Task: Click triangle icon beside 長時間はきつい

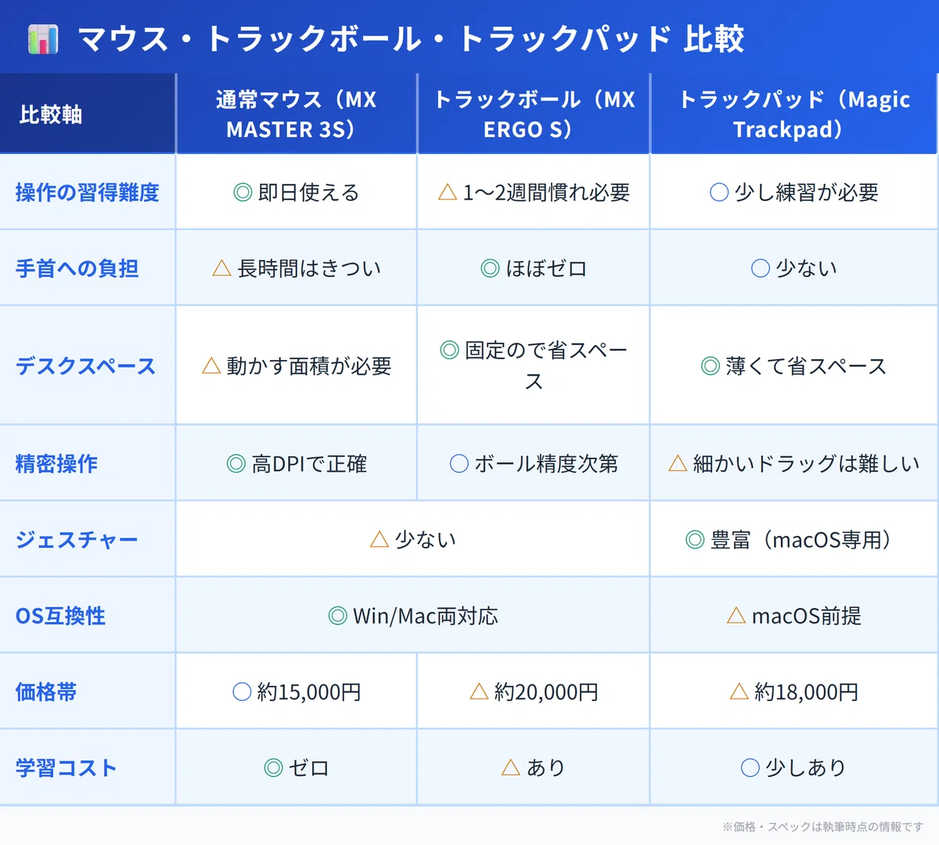Action: click(x=222, y=268)
